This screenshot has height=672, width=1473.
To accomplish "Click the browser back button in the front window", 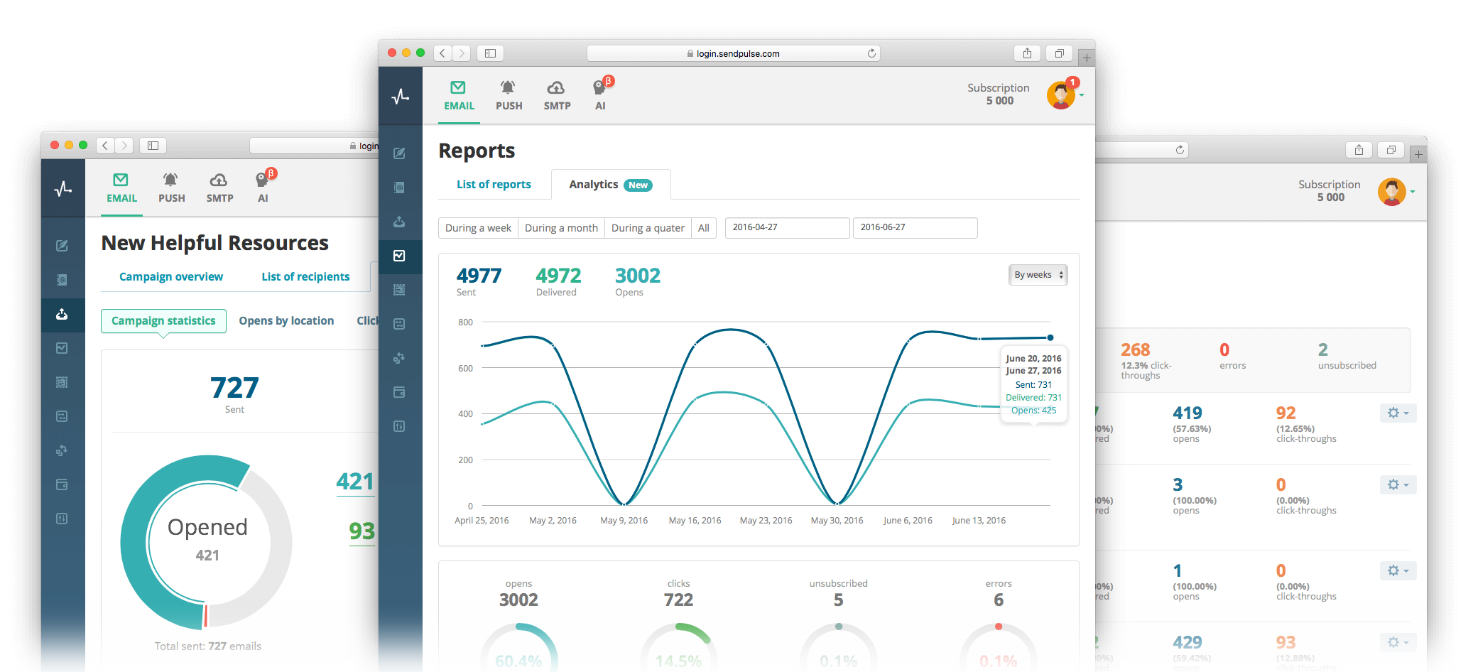I will coord(442,53).
